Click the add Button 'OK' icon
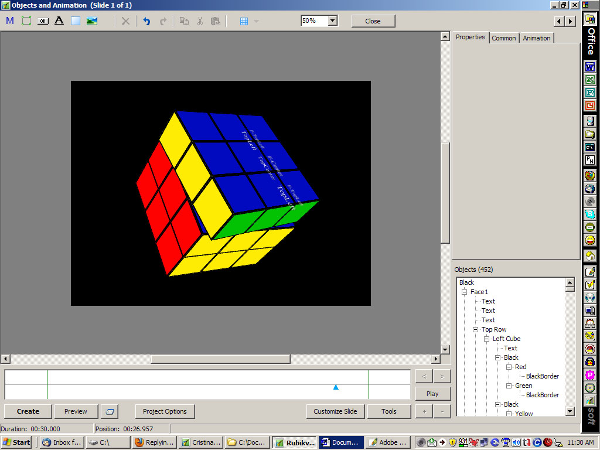Viewport: 600px width, 450px height. pos(43,21)
